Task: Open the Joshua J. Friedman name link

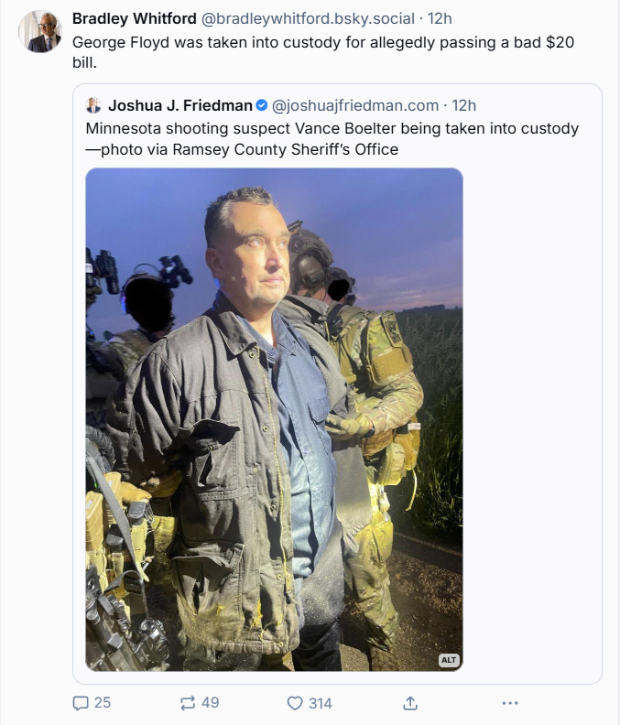Action: [x=180, y=105]
